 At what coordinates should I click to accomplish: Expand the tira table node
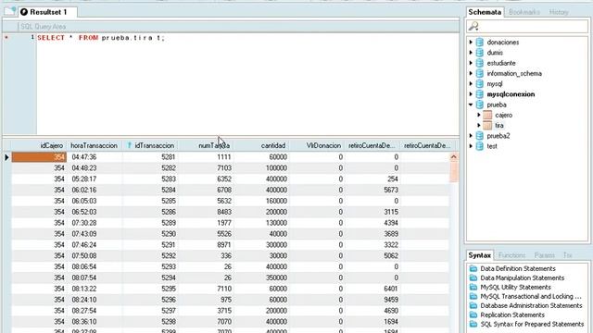click(479, 126)
